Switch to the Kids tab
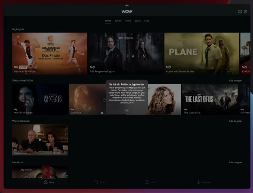253x193 pixels. (147, 21)
